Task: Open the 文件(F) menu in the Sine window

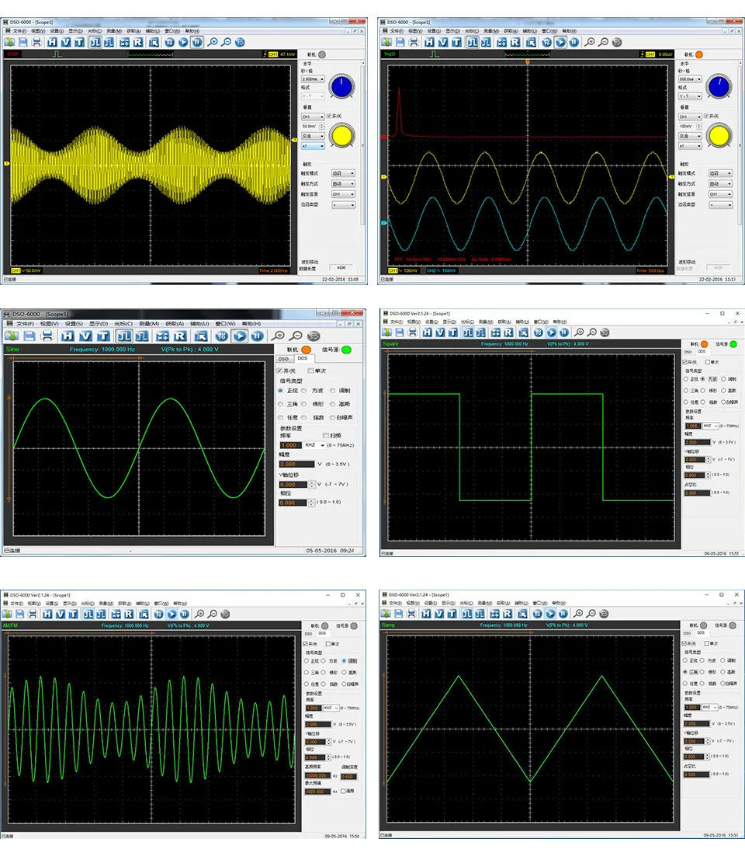Action: coord(25,324)
